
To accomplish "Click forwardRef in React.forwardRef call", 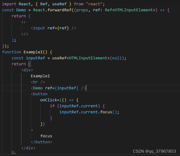I will tap(59, 10).
